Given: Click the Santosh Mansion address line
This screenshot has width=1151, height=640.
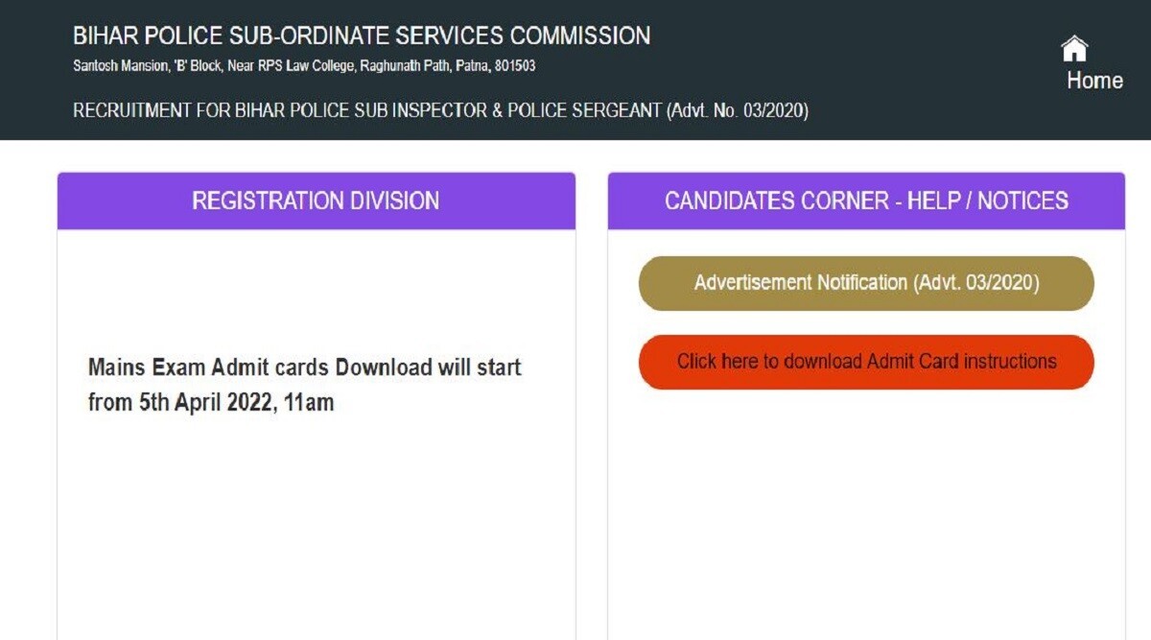Looking at the screenshot, I should pos(304,67).
